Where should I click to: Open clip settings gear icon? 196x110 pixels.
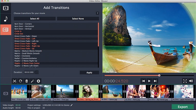39,81
